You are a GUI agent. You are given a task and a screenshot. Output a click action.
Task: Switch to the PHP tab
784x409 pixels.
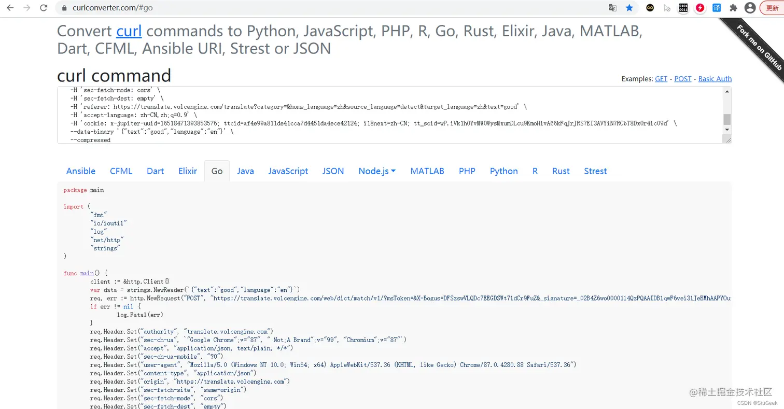click(467, 171)
